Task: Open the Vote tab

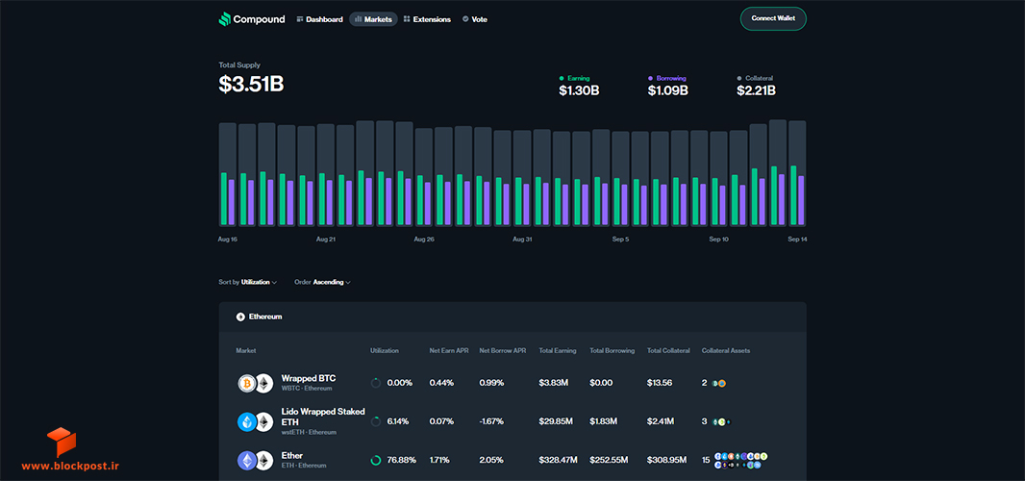Action: click(475, 19)
